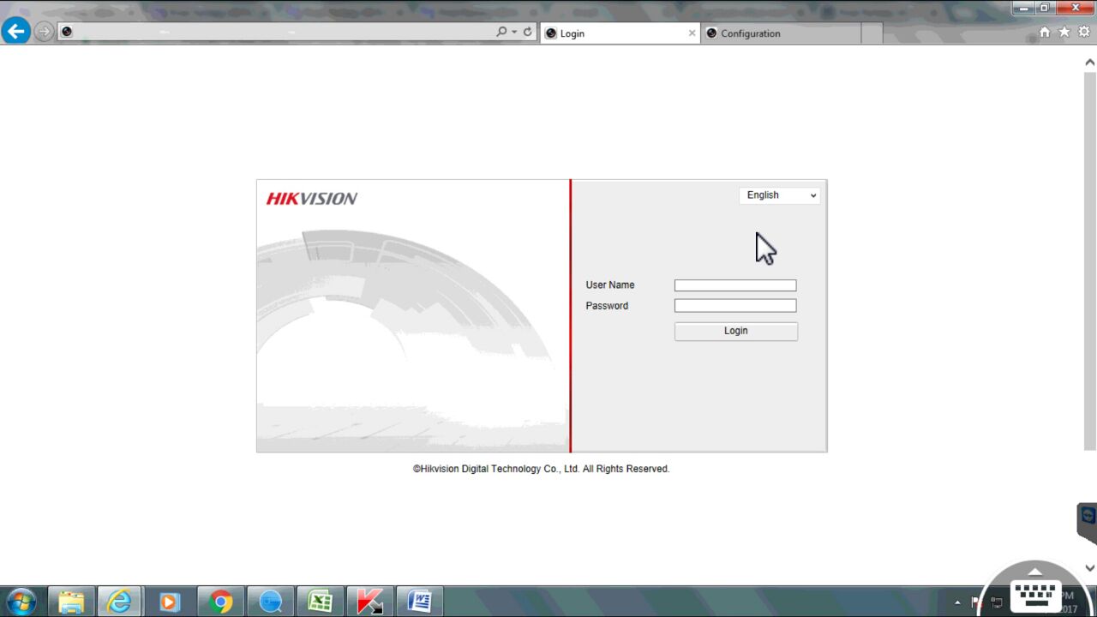Open File Explorer from the taskbar

pos(71,602)
